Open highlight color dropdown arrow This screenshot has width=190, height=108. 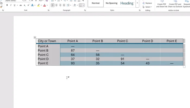click(41, 5)
